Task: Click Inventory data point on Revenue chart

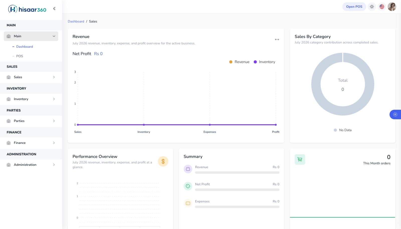Action: click(144, 125)
